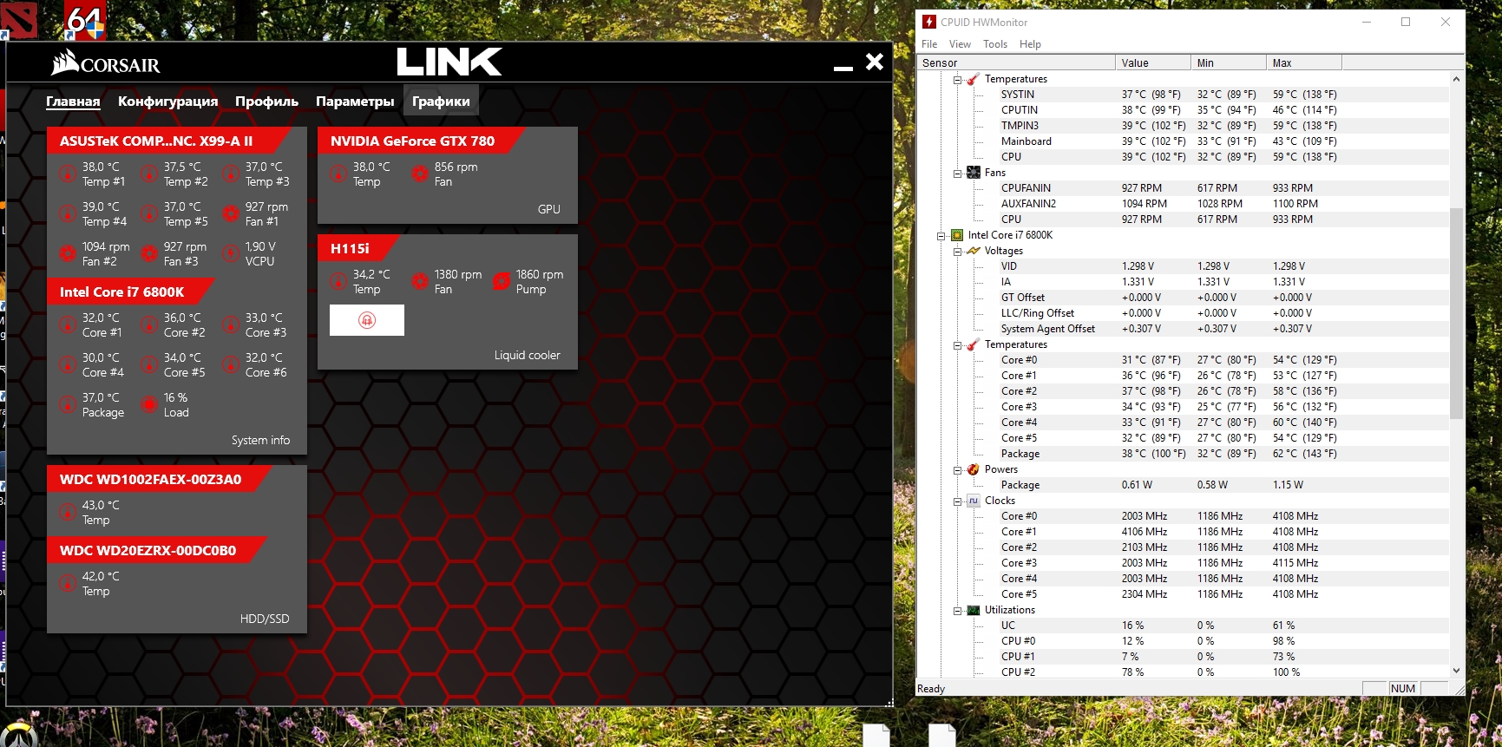Collapse the Utilizations group in HWMonitor
This screenshot has width=1502, height=747.
pos(958,611)
